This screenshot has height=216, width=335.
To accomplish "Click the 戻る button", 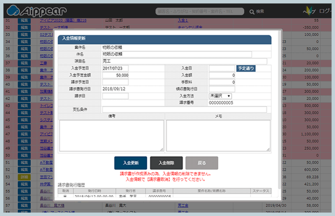I will point(201,163).
